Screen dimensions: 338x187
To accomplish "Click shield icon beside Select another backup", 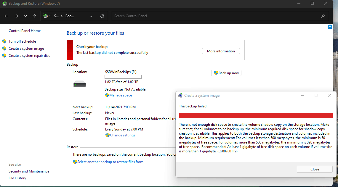I will 75,162.
